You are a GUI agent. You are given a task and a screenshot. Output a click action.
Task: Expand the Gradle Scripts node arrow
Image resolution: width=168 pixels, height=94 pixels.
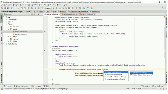tap(4, 44)
